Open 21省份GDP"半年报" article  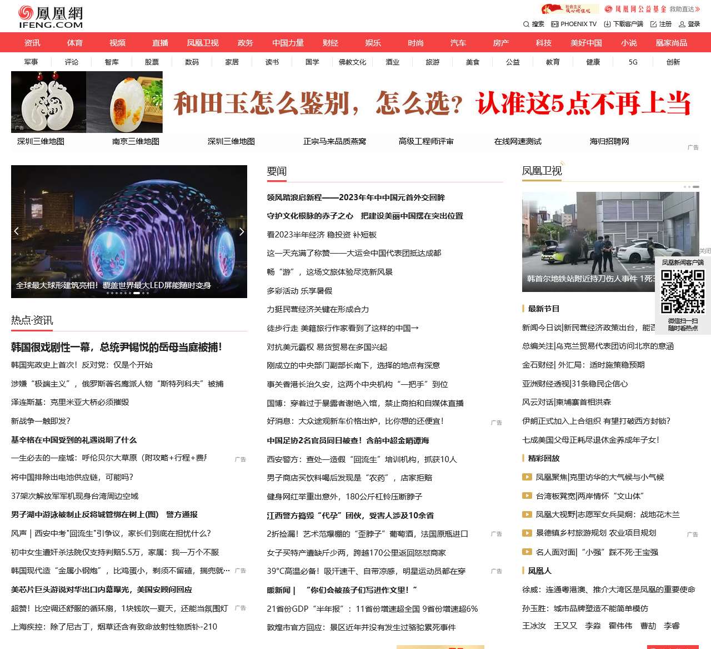[x=372, y=609]
